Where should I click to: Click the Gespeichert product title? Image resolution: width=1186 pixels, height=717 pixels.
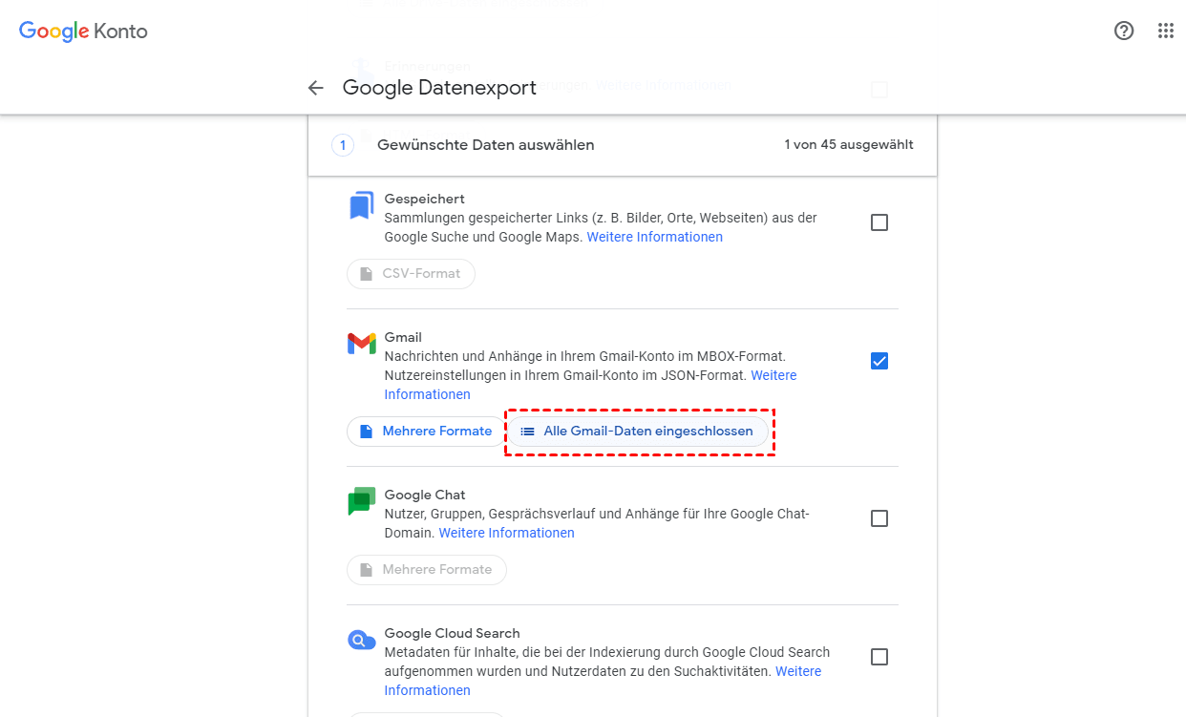pyautogui.click(x=424, y=199)
